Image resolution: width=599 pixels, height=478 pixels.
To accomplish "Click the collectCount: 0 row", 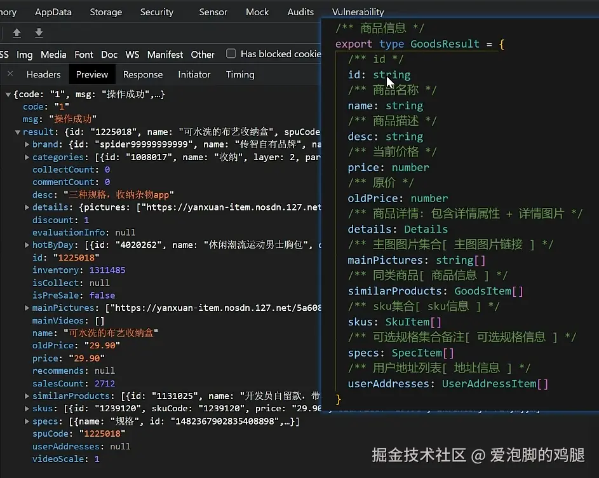I will [71, 170].
